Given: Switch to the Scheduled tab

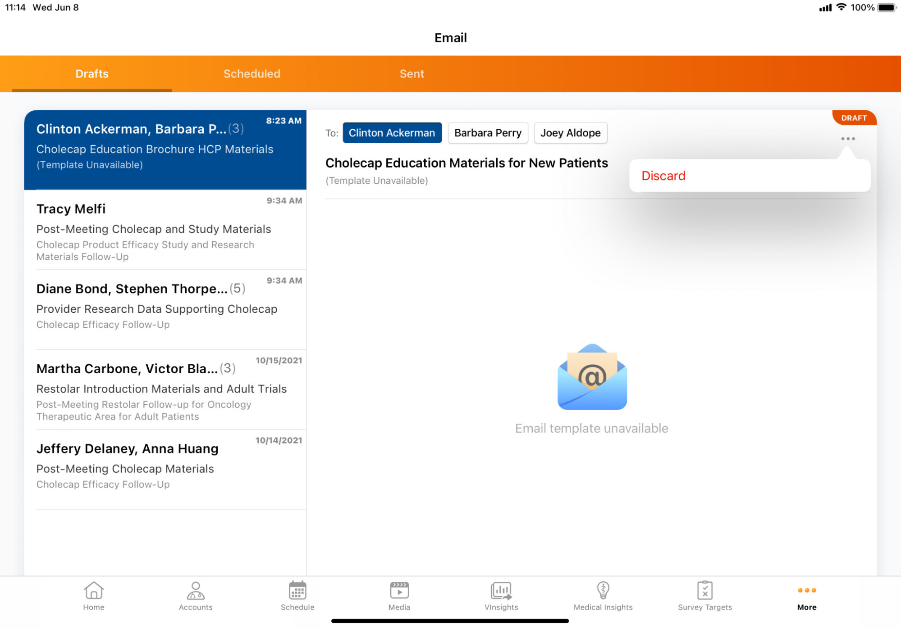Looking at the screenshot, I should coord(252,74).
